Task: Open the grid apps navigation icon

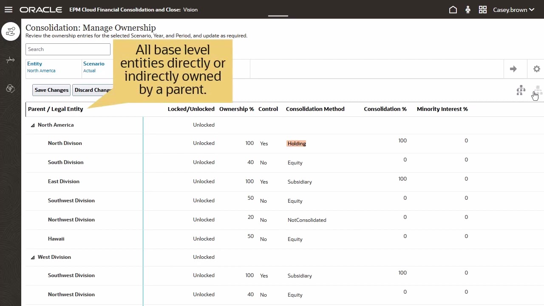Action: (x=482, y=9)
